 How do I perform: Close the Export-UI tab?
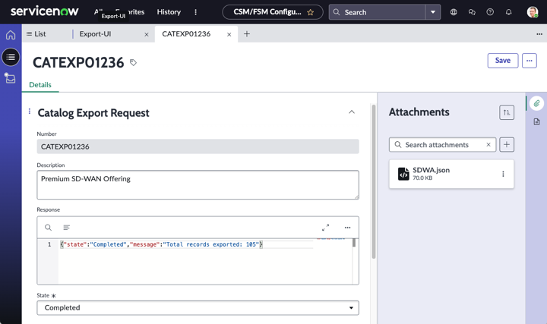point(147,34)
